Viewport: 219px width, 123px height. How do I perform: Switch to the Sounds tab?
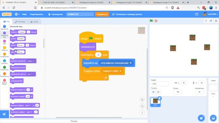pyautogui.click(x=34, y=22)
